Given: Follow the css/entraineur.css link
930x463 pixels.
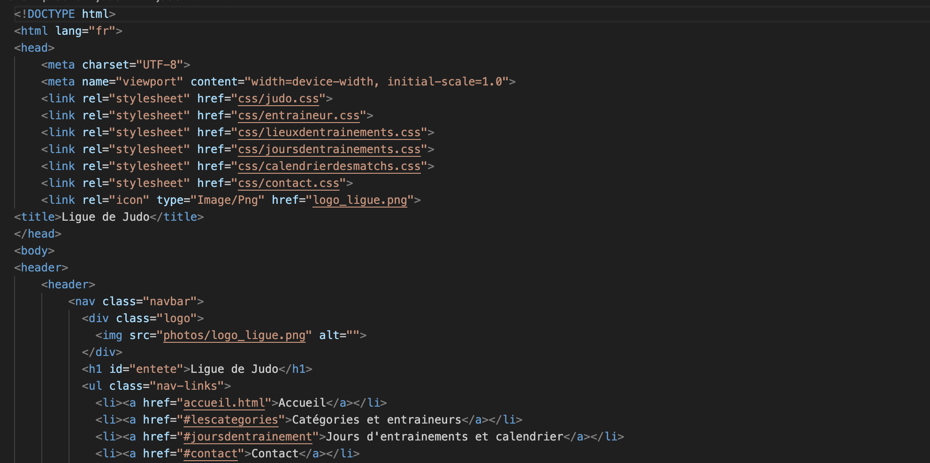Looking at the screenshot, I should pyautogui.click(x=298, y=116).
